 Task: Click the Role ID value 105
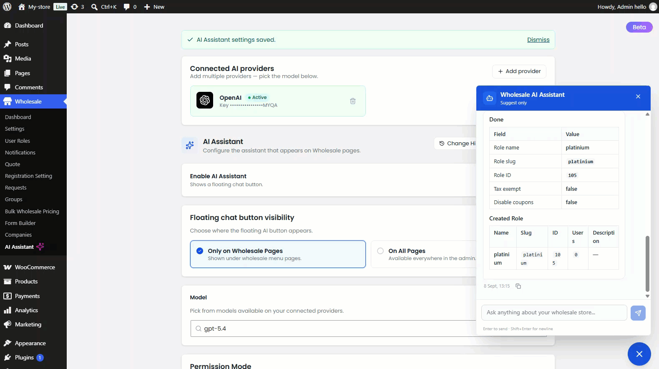[x=572, y=175]
